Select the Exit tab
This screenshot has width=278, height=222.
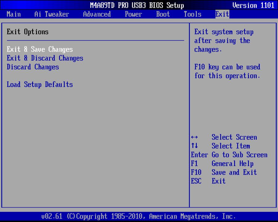pyautogui.click(x=222, y=14)
